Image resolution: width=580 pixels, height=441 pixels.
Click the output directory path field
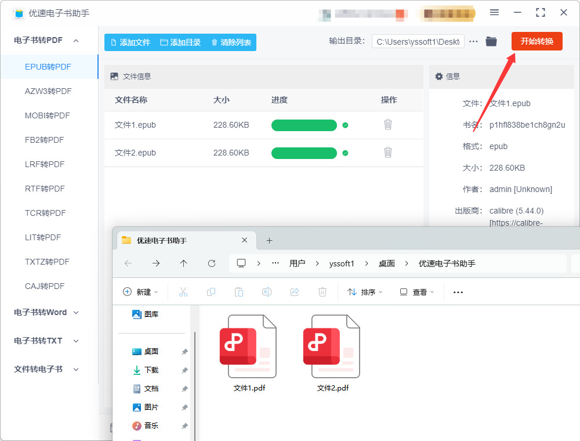pyautogui.click(x=418, y=42)
